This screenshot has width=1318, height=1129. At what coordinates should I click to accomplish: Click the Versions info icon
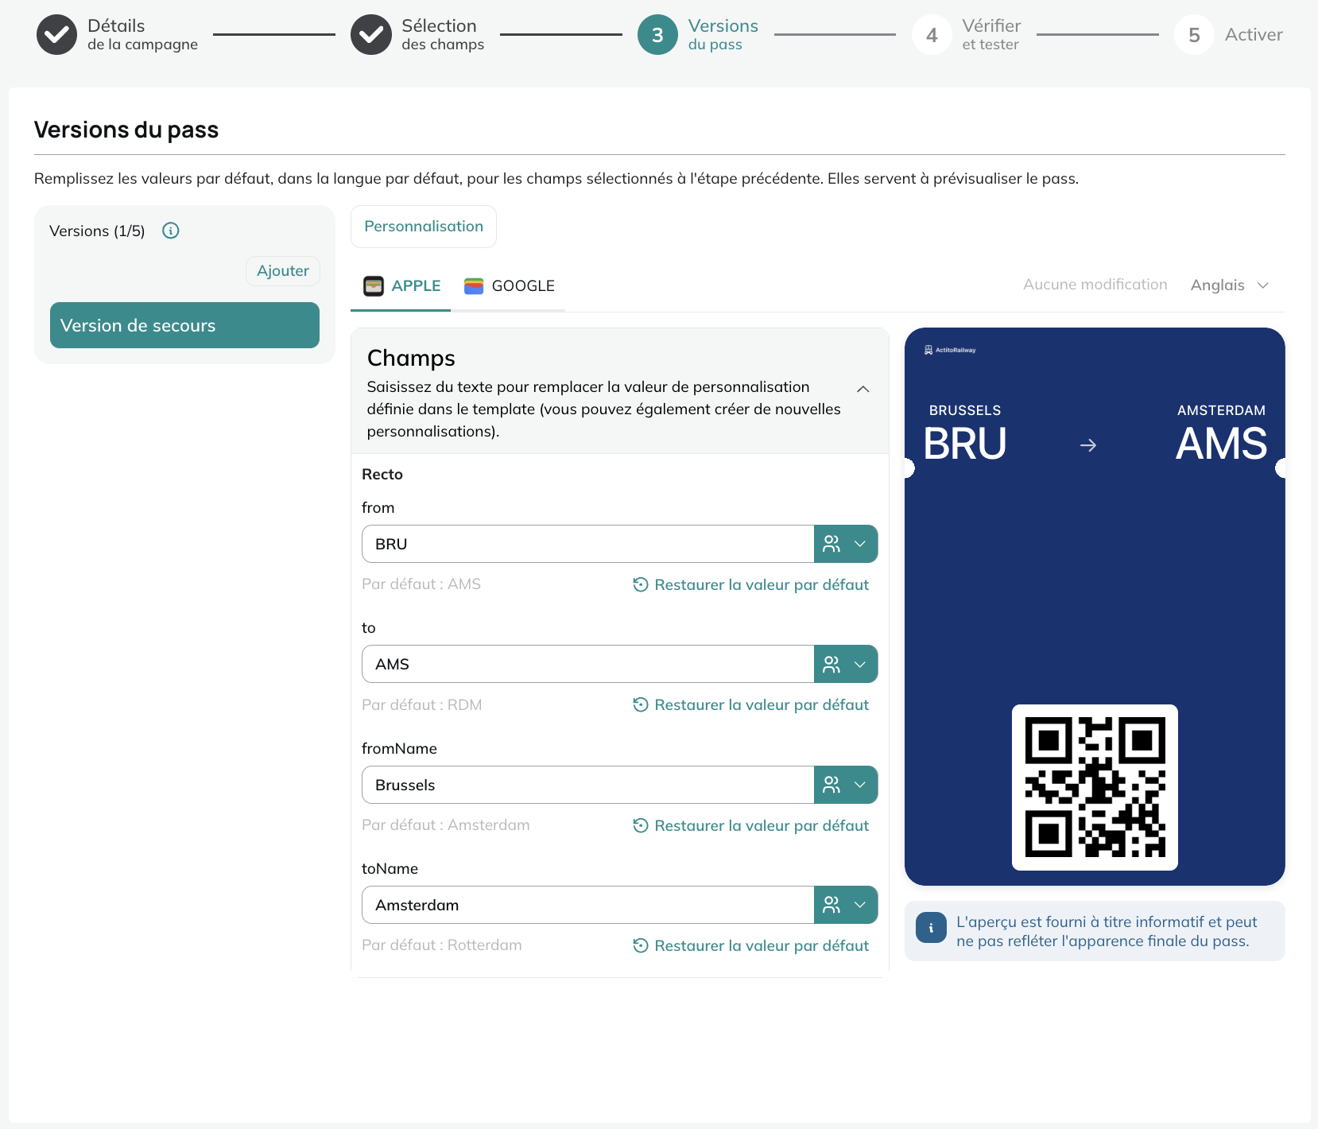(171, 231)
